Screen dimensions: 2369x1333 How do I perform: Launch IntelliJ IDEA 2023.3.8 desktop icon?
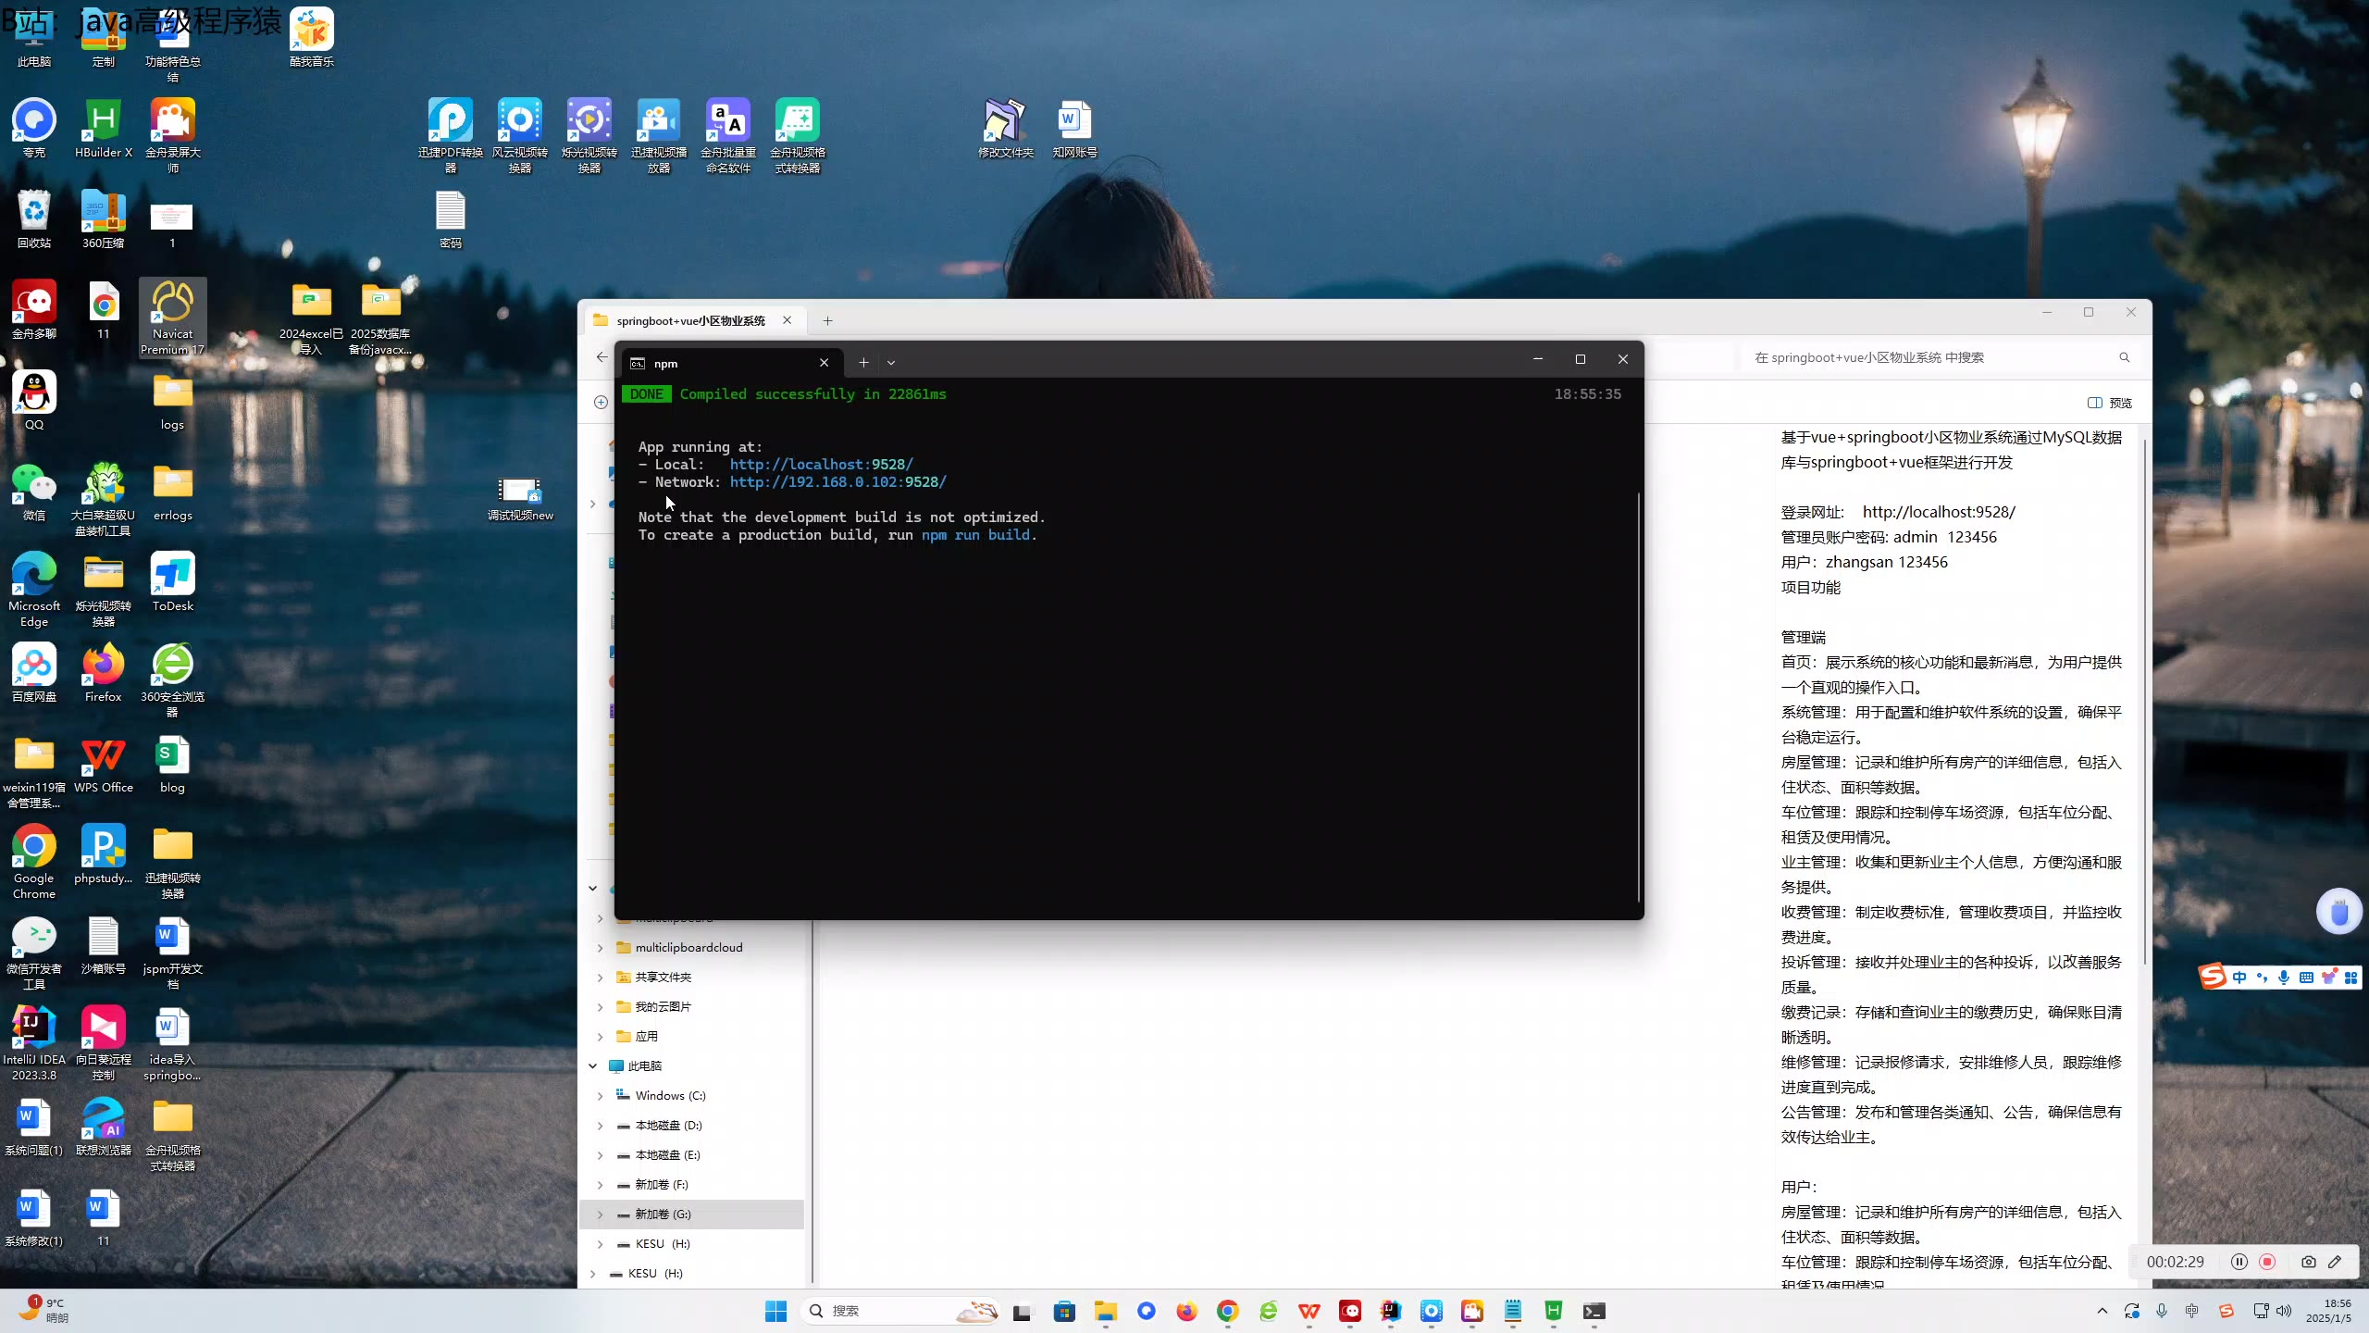[x=34, y=1042]
